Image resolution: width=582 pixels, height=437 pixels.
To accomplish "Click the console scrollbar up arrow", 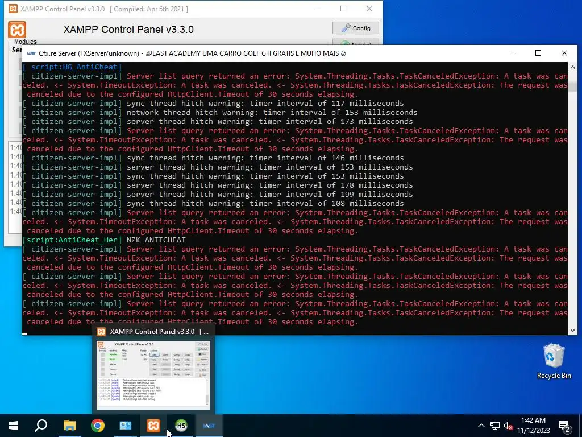I will (x=572, y=67).
